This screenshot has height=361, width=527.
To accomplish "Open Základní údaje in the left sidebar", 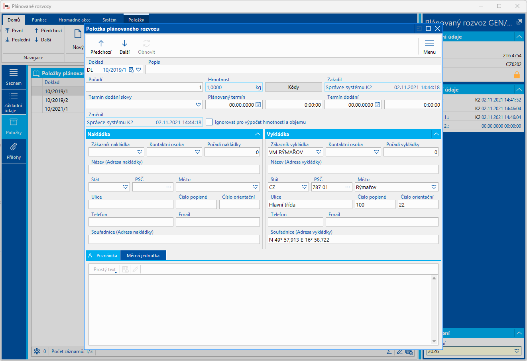I will pos(14,102).
